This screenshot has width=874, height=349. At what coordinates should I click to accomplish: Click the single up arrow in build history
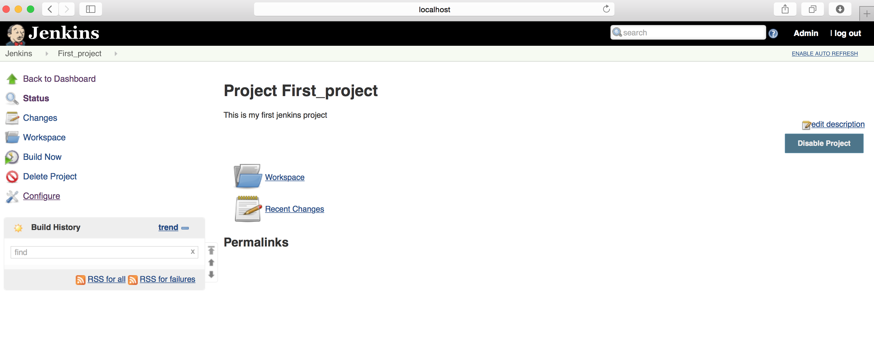click(211, 263)
